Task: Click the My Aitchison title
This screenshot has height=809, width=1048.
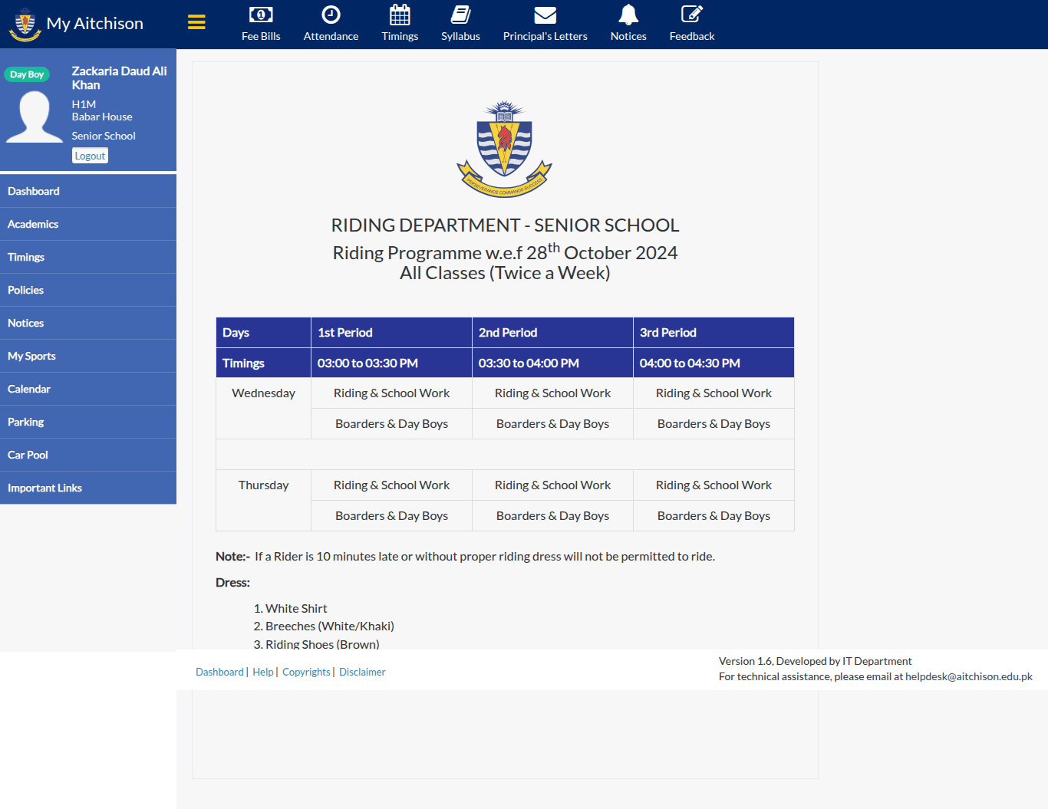Action: tap(95, 24)
